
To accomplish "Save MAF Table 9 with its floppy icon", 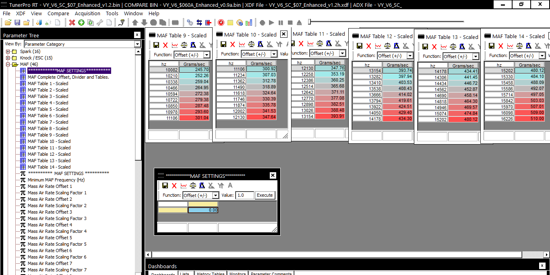I will tap(156, 45).
